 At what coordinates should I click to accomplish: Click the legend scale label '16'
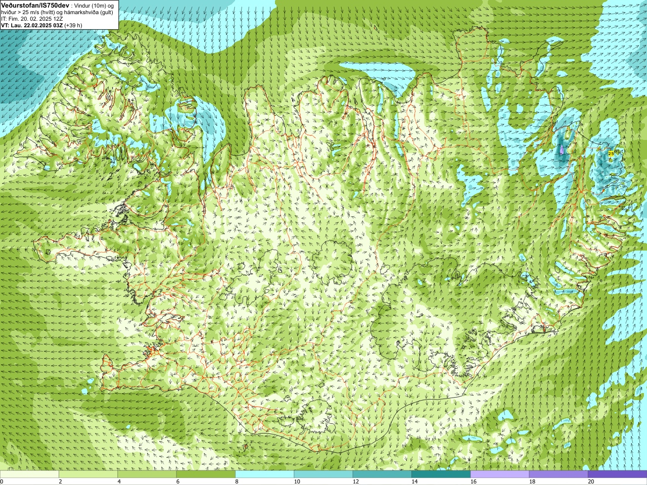click(x=473, y=481)
